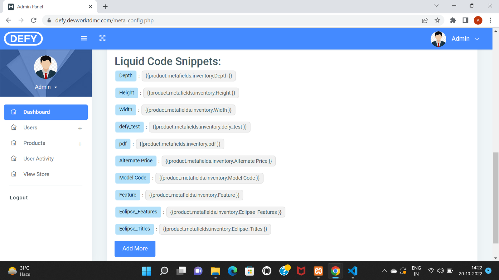Open the Admin dropdown in top header
Viewport: 499px width, 280px height.
(x=465, y=39)
